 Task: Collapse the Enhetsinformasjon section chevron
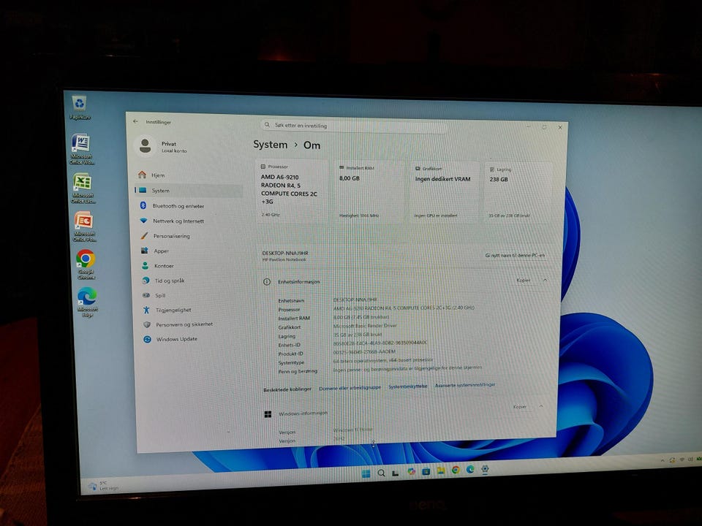click(x=545, y=281)
